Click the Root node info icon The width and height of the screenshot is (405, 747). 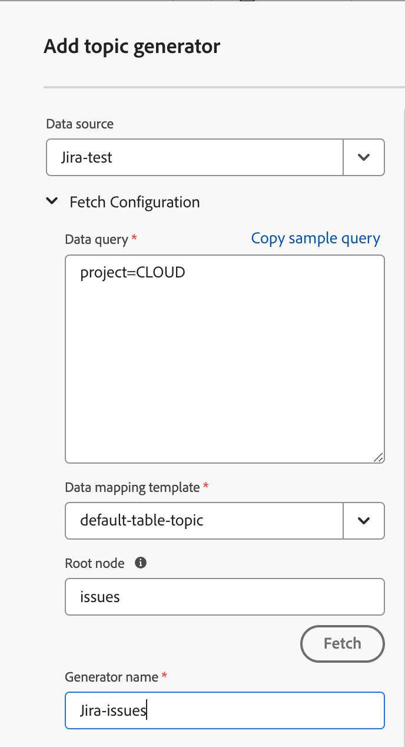pyautogui.click(x=140, y=563)
